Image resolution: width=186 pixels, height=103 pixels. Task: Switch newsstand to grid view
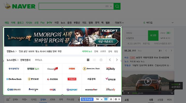[88, 60]
